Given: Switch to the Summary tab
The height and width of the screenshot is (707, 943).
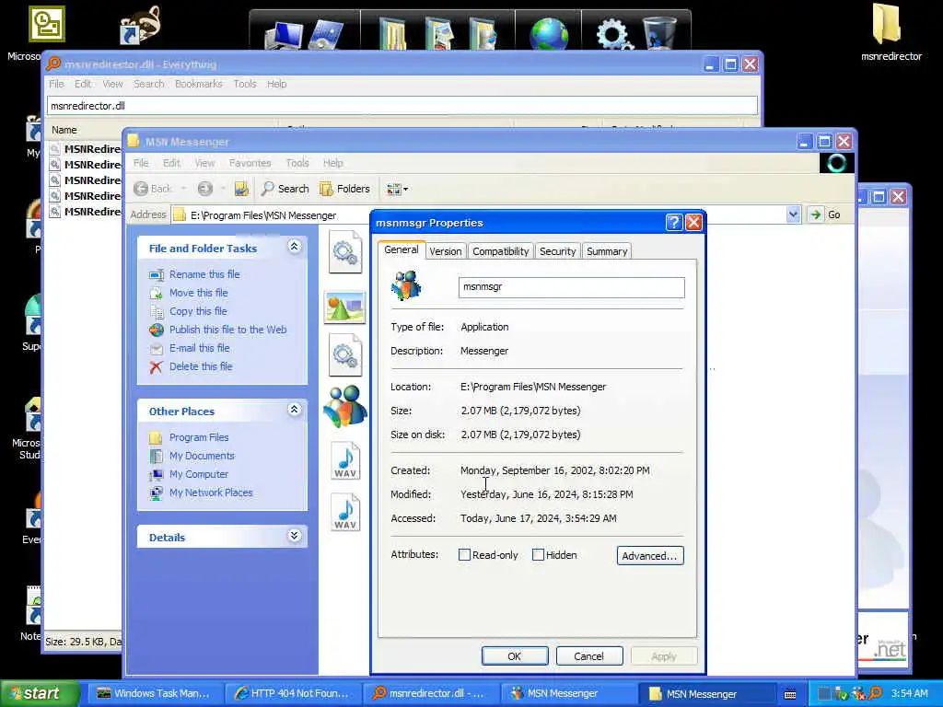Looking at the screenshot, I should [607, 251].
